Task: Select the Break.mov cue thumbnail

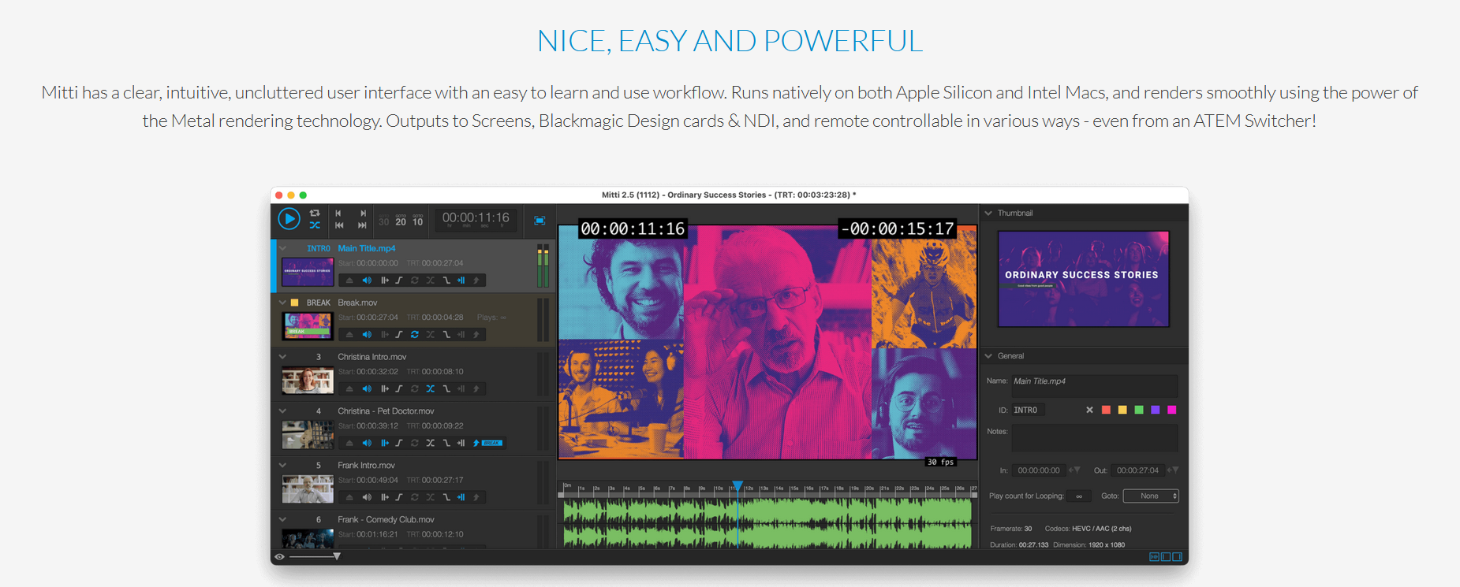Action: [x=308, y=326]
